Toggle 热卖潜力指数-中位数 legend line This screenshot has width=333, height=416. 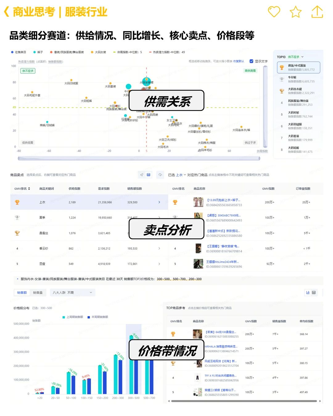167,52
